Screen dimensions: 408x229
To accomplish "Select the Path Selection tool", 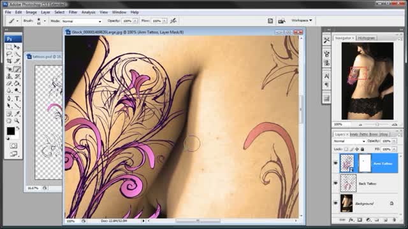I will 9,106.
